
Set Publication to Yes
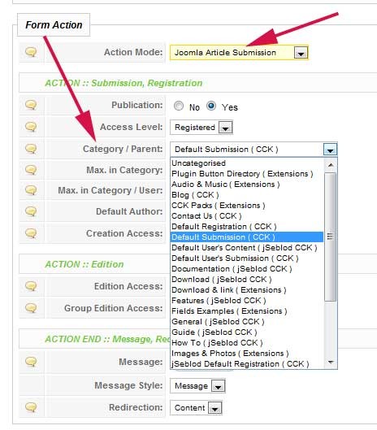click(211, 106)
